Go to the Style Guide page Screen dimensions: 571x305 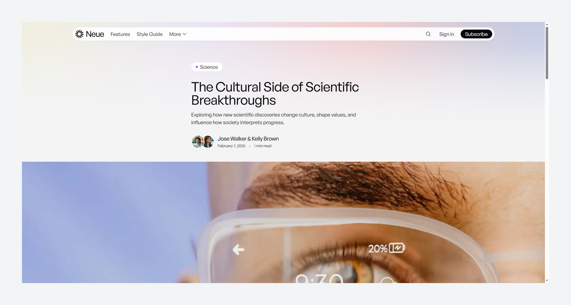point(150,34)
